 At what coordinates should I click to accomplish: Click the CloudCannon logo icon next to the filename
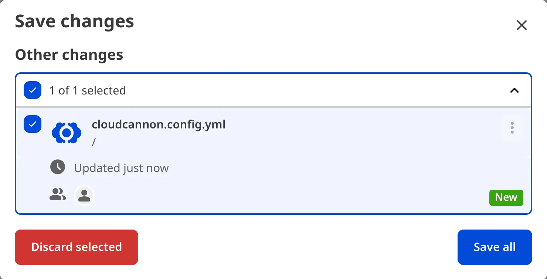(67, 132)
